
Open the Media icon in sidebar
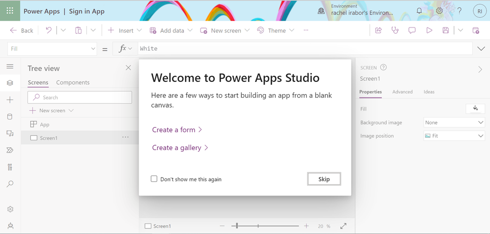pyautogui.click(x=10, y=133)
